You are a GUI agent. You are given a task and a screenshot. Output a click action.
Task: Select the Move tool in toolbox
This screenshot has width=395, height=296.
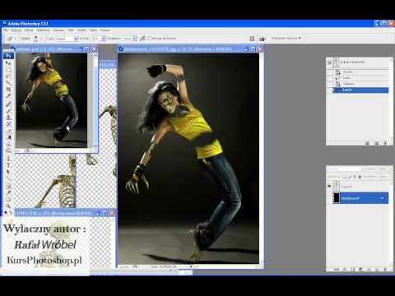pos(8,63)
